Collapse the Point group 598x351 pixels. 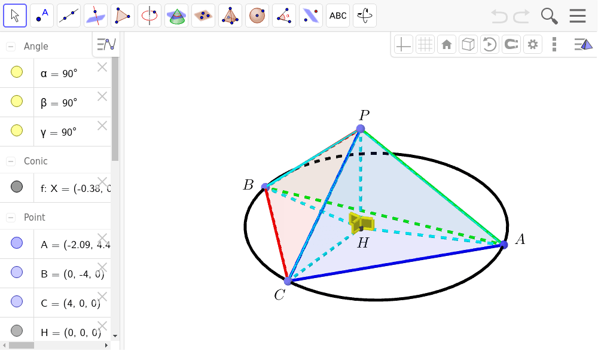(x=11, y=218)
